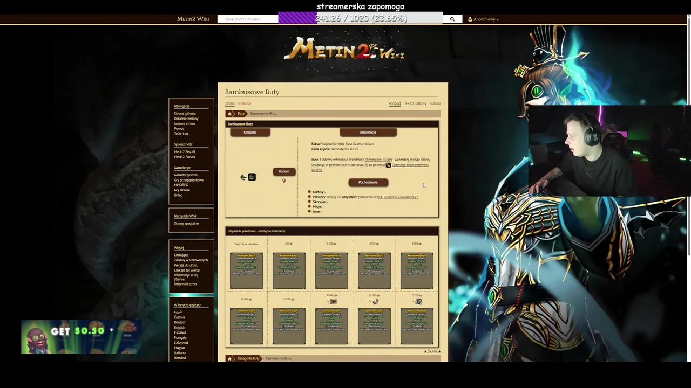Switch to the Strona tab

[229, 103]
